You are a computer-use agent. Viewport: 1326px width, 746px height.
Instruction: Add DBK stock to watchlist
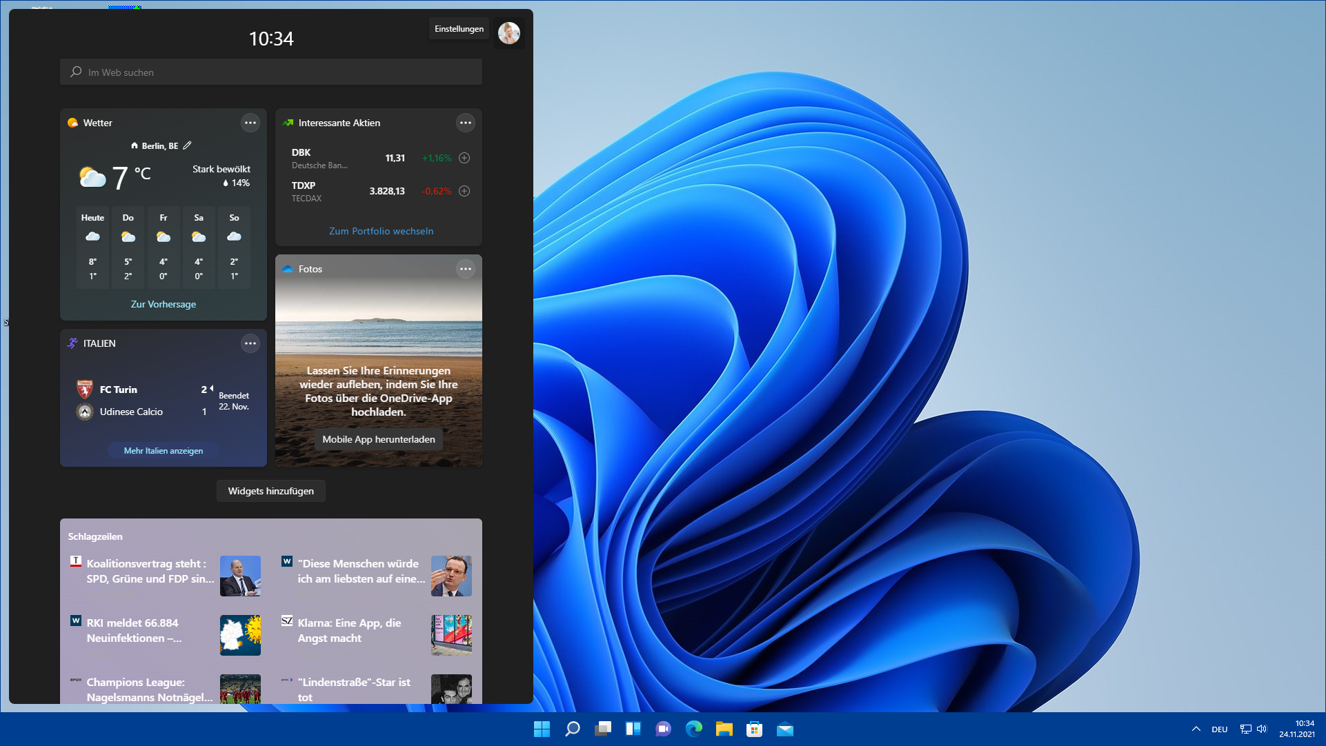pyautogui.click(x=464, y=158)
